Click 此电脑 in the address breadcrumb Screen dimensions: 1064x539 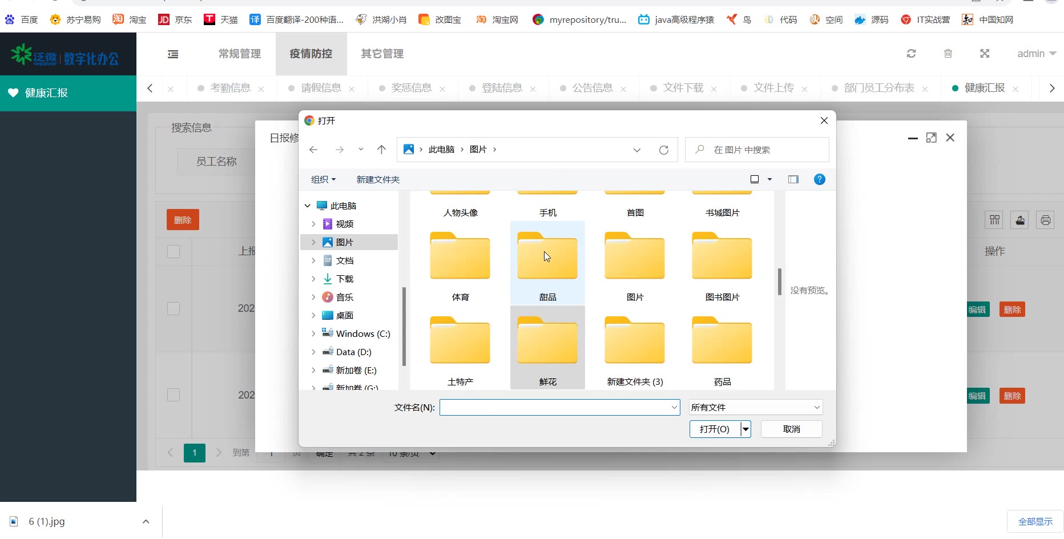441,150
